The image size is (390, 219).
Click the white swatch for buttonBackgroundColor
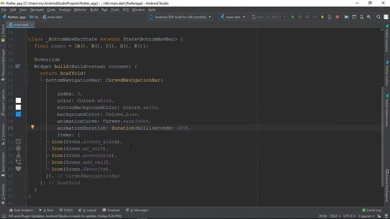[18, 107]
